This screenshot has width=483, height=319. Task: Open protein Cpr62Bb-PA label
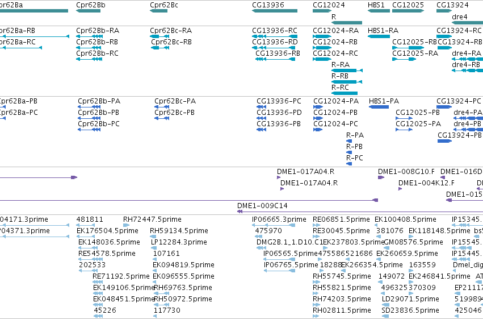coord(99,101)
